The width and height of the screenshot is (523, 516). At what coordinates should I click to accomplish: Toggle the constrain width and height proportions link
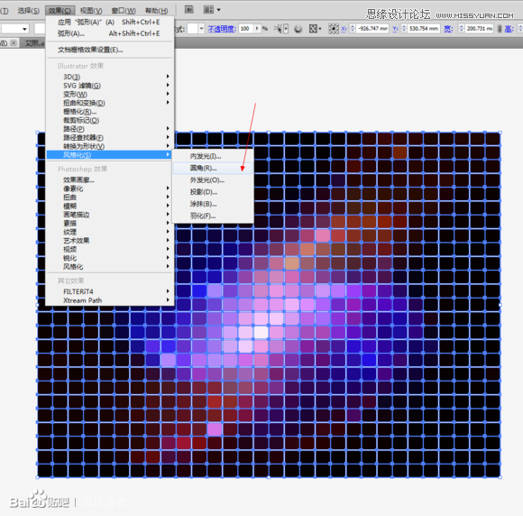[500, 29]
